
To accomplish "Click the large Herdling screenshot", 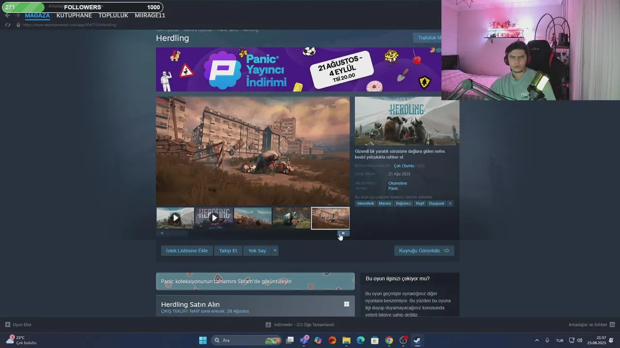I will [x=253, y=151].
